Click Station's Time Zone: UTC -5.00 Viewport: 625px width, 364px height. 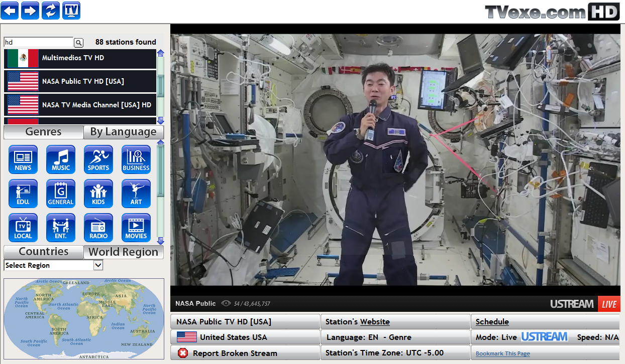(x=395, y=353)
